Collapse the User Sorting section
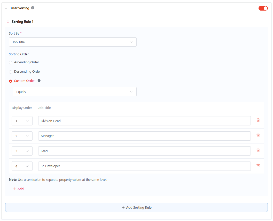The image size is (273, 221). 6,8
